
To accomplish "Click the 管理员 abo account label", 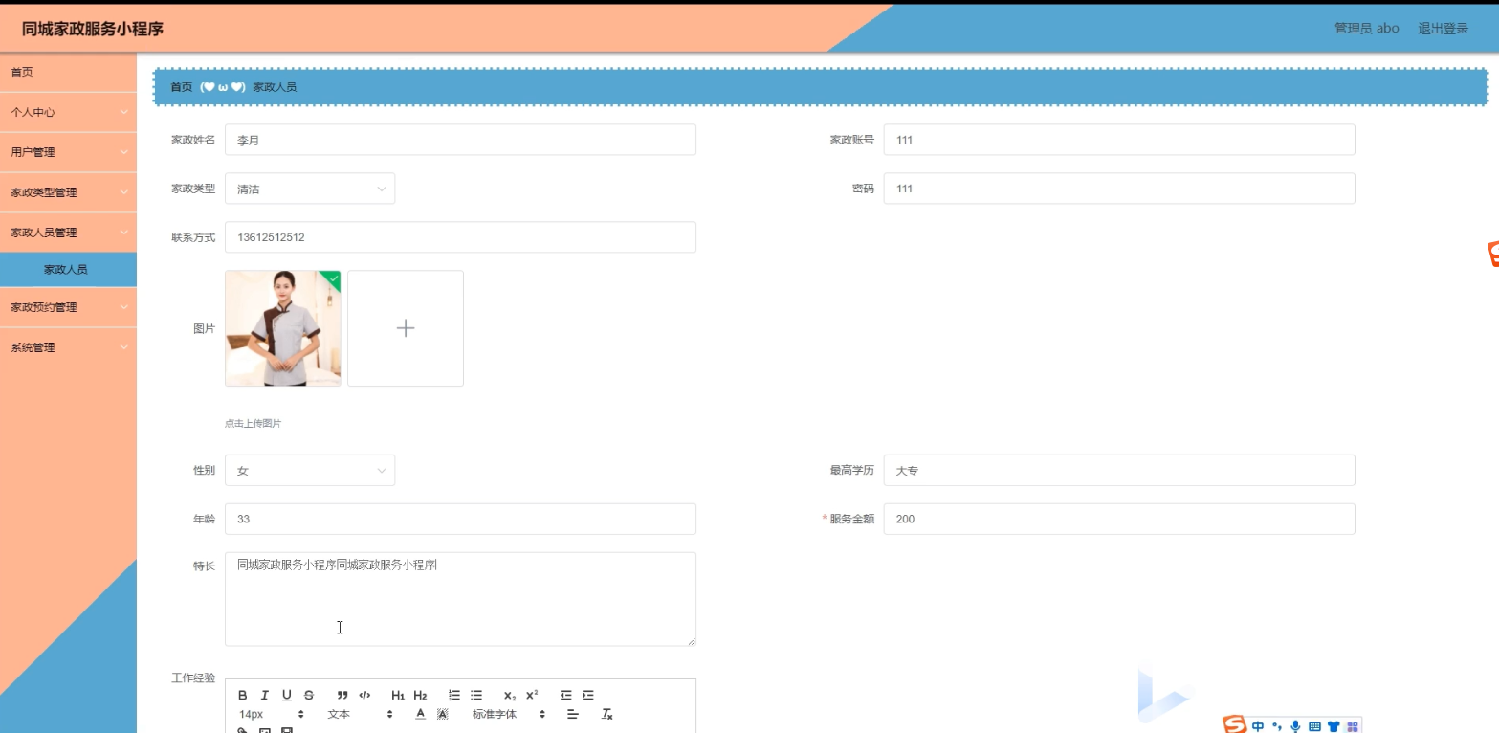I will coord(1366,29).
